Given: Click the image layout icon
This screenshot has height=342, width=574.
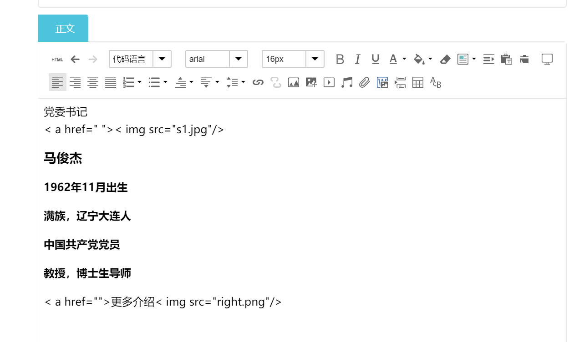Looking at the screenshot, I should [x=463, y=59].
